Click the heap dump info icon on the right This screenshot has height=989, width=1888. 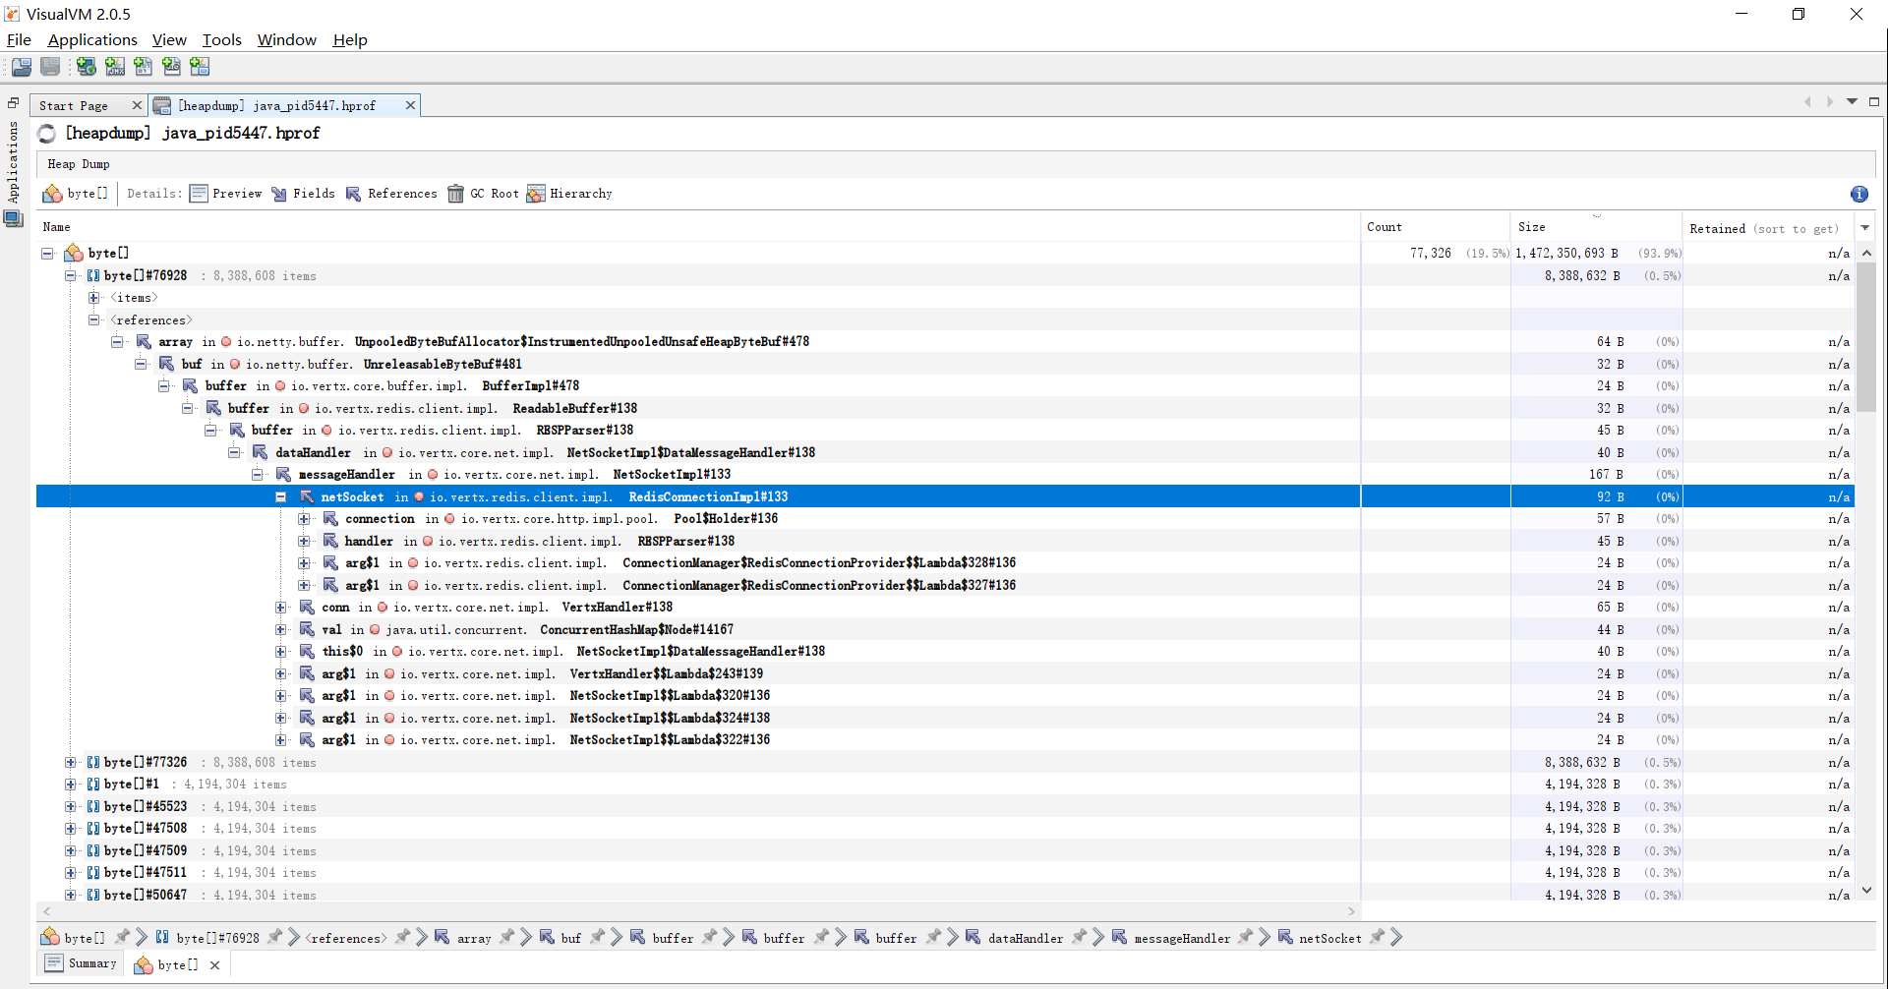coord(1858,194)
